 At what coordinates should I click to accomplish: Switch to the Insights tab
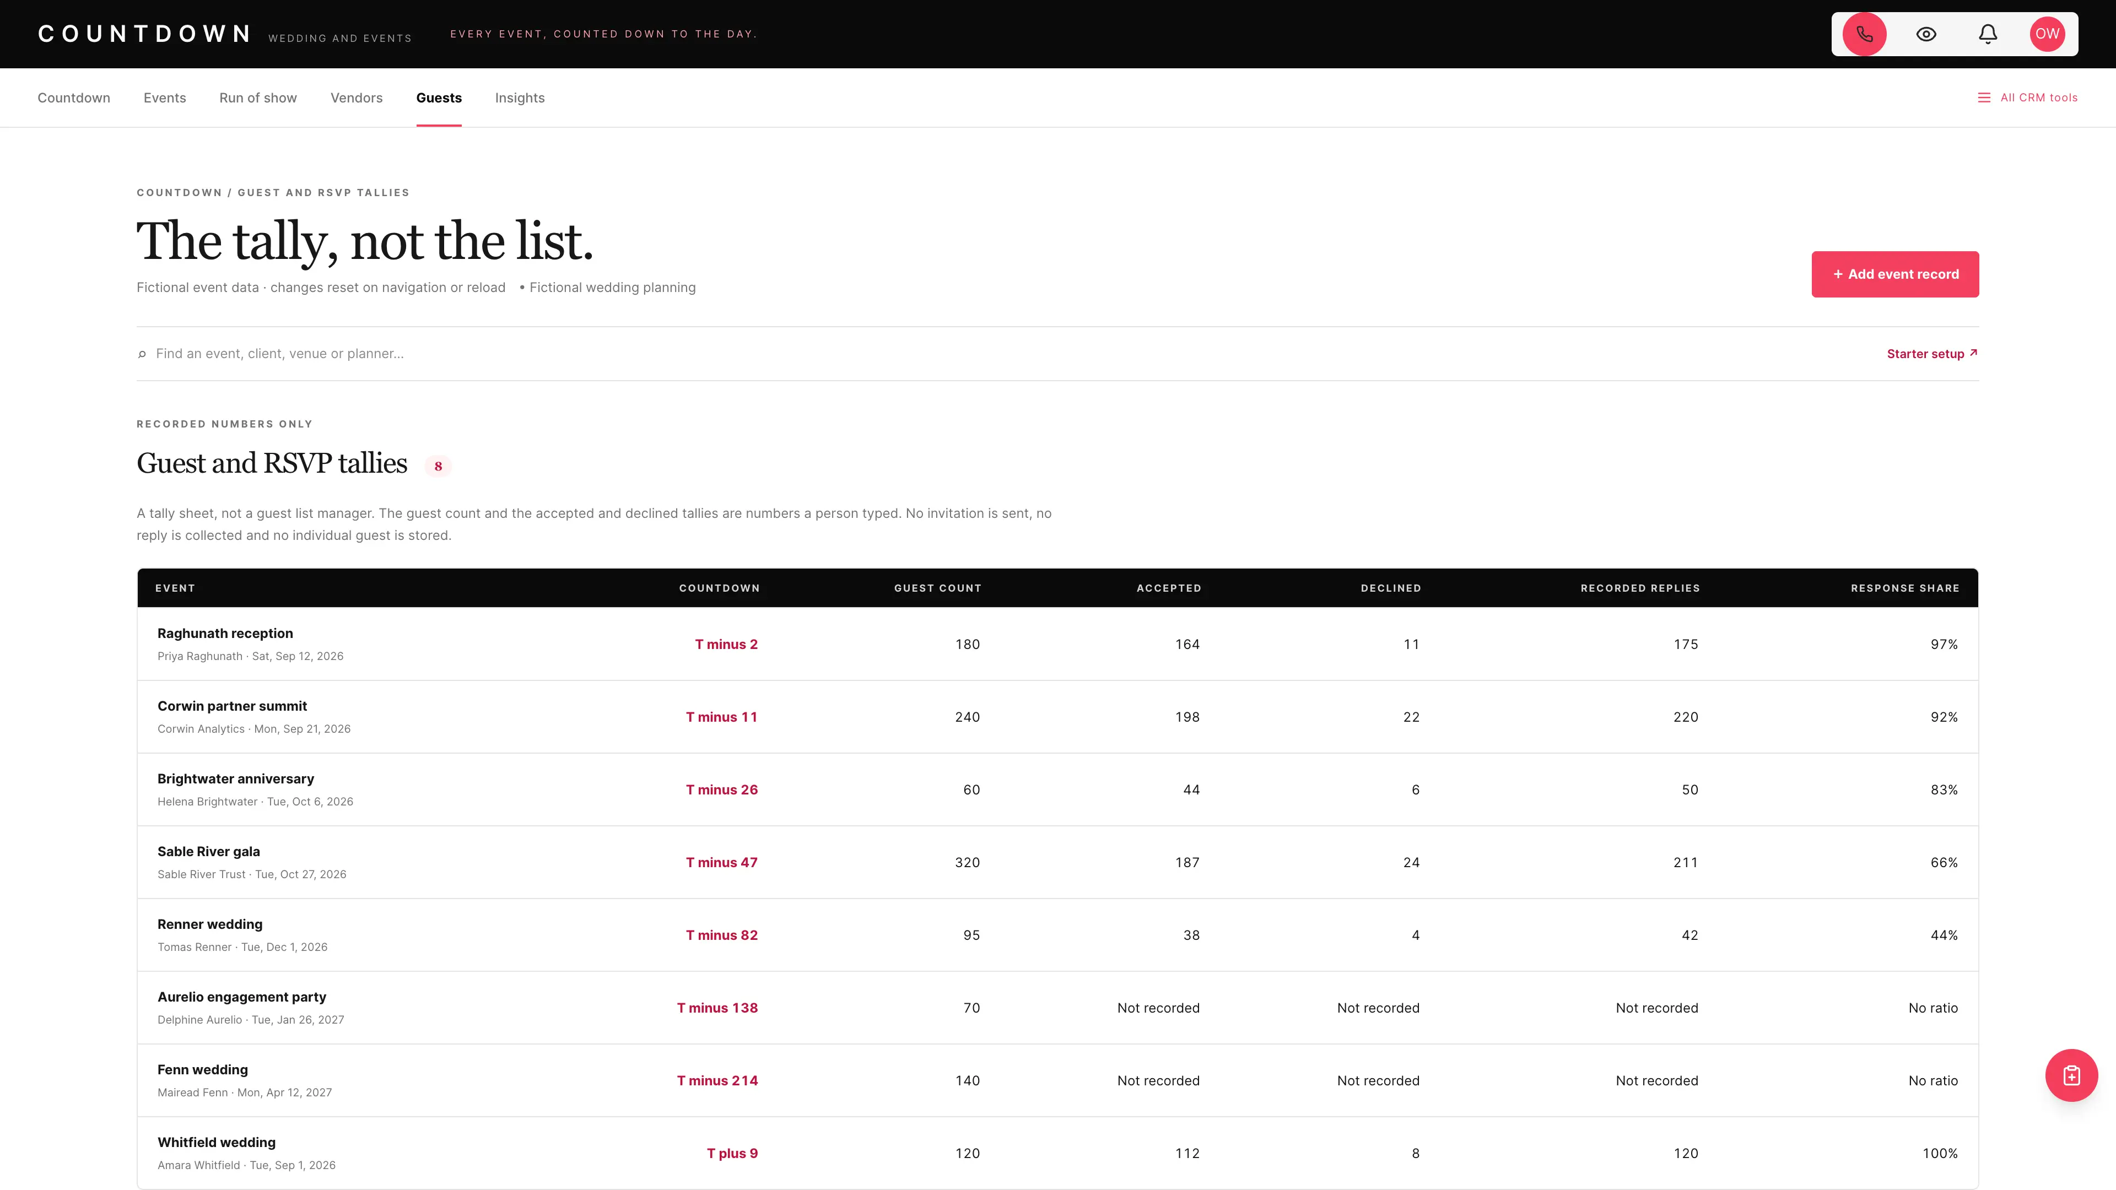[520, 98]
